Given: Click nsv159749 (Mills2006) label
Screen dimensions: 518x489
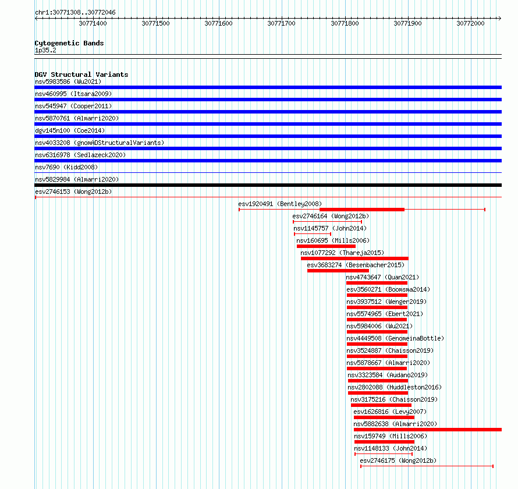Looking at the screenshot, I should tap(391, 436).
